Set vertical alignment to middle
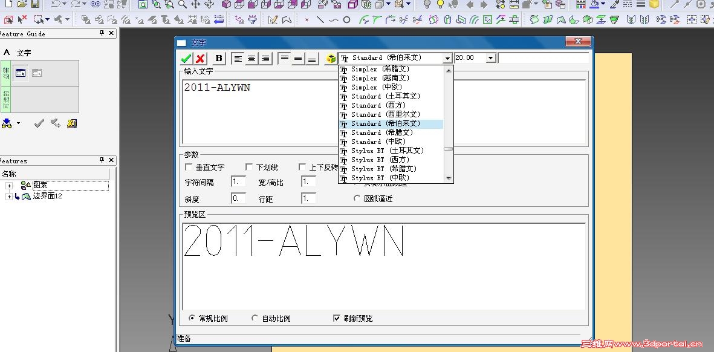 tap(298, 58)
